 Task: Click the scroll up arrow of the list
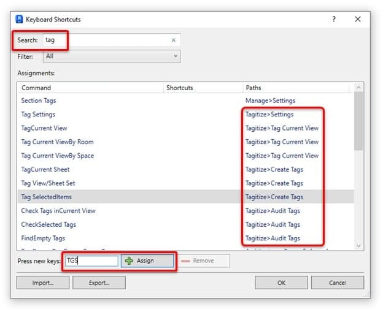358,87
